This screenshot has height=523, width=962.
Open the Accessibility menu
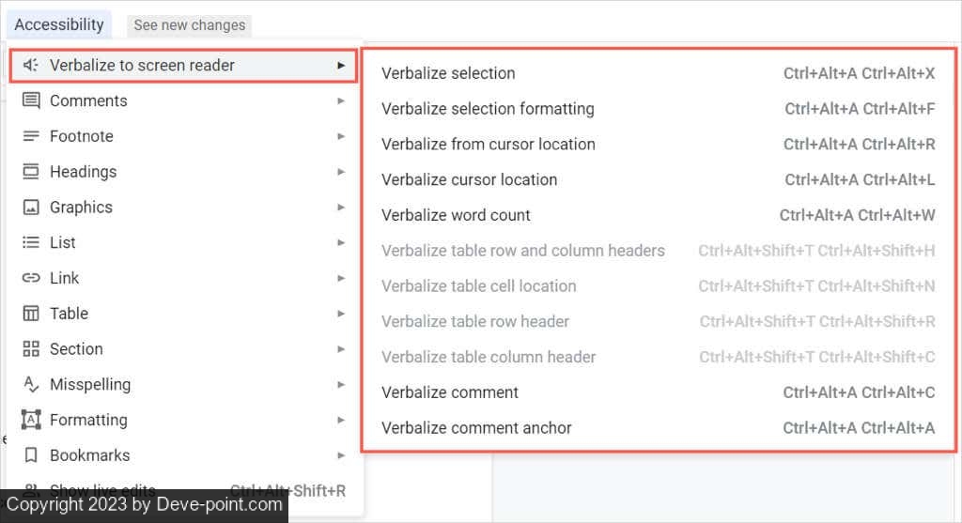click(59, 24)
